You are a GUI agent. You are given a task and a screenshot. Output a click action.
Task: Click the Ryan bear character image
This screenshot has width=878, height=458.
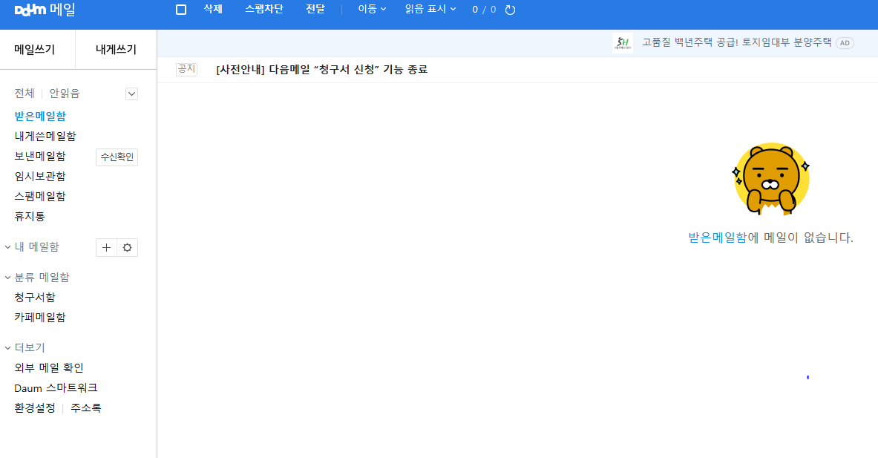[x=771, y=179]
